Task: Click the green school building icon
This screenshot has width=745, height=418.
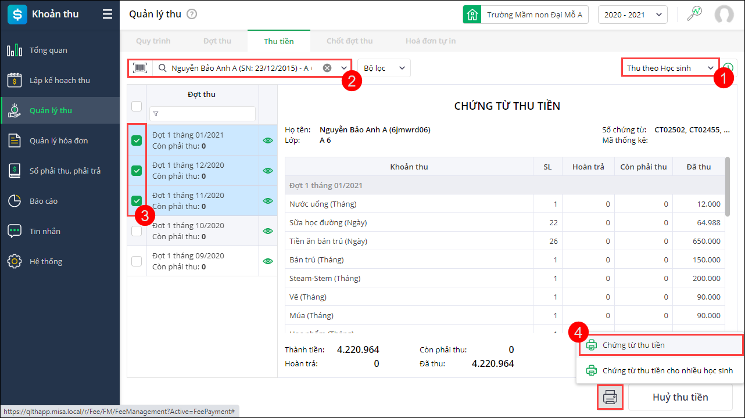Action: pyautogui.click(x=472, y=15)
